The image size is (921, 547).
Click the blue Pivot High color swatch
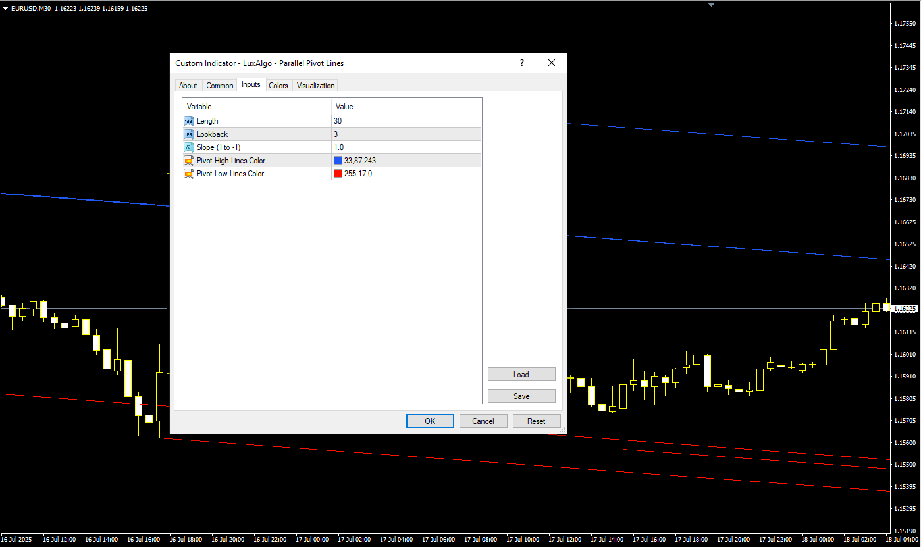[338, 161]
